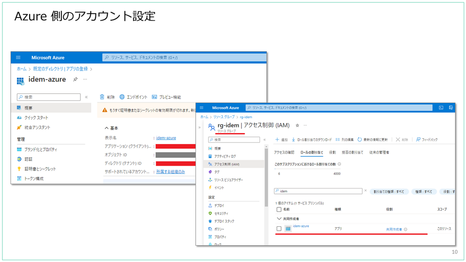Click リソース グループ breadcrumb
466x262 pixels.
click(x=223, y=117)
